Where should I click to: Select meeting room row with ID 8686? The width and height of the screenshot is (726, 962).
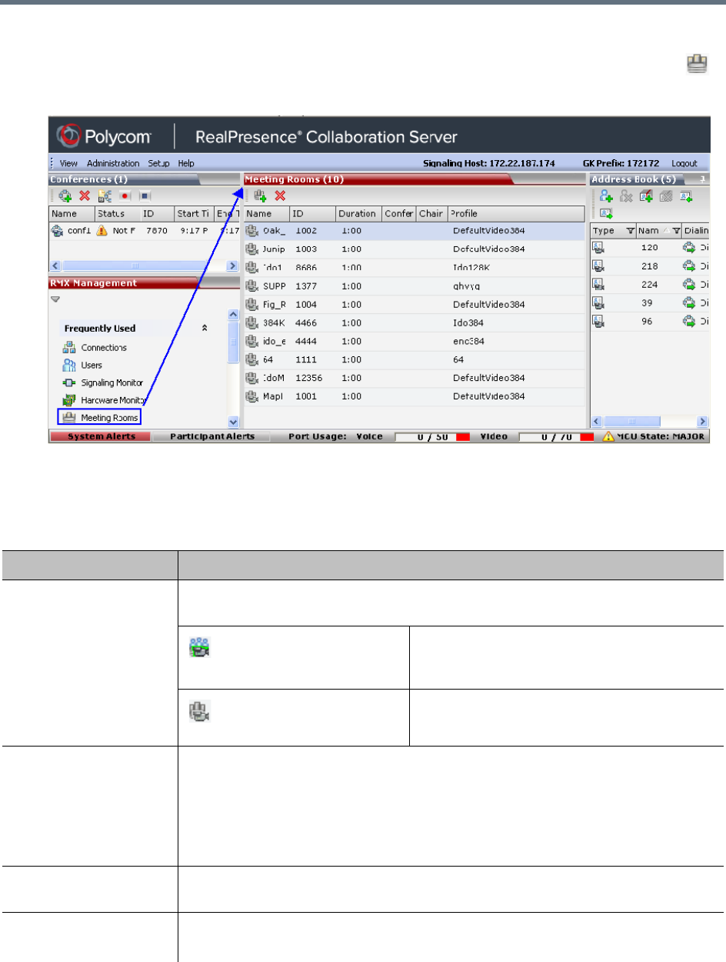pyautogui.click(x=414, y=267)
